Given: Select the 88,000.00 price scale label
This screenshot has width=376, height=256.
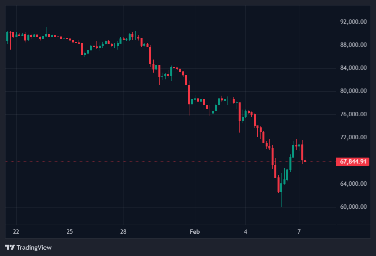Looking at the screenshot, I should (353, 45).
